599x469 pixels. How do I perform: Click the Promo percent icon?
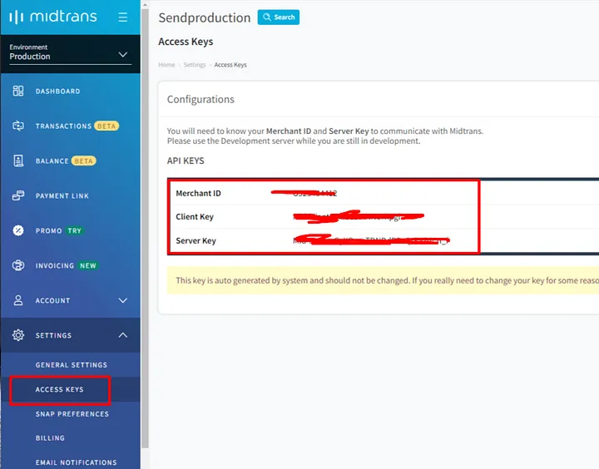point(18,230)
